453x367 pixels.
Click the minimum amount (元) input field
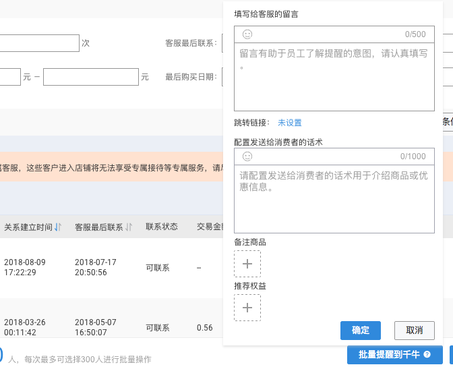click(10, 77)
